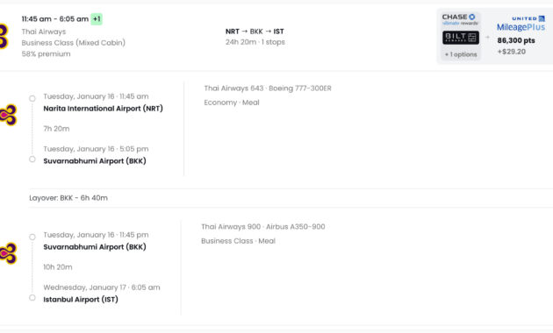Expand the +1 options transfer partners
The height and width of the screenshot is (333, 553).
coord(461,54)
